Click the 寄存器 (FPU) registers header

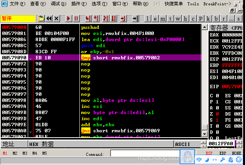click(x=226, y=28)
